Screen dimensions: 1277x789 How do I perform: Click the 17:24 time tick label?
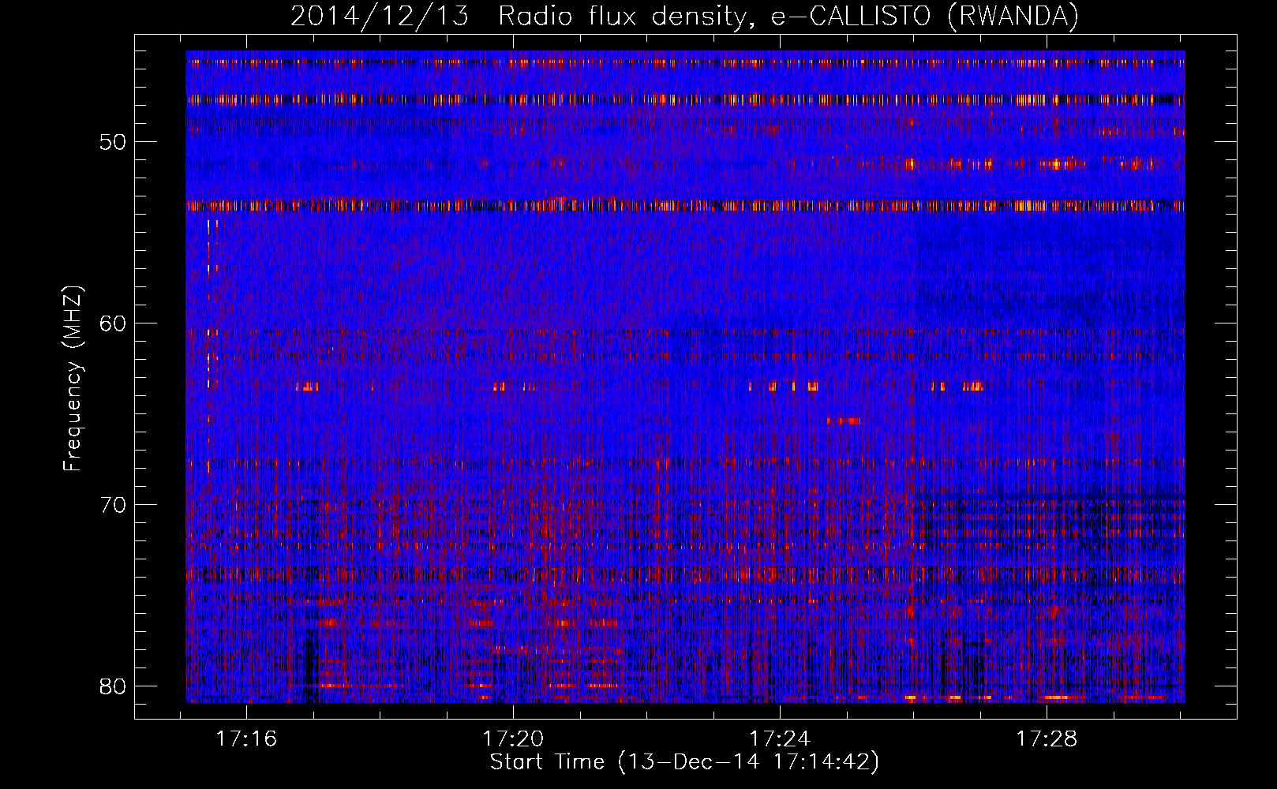point(780,739)
